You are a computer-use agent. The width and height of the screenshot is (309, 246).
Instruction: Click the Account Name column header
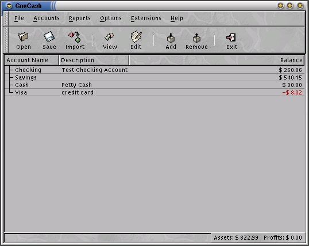(x=32, y=60)
